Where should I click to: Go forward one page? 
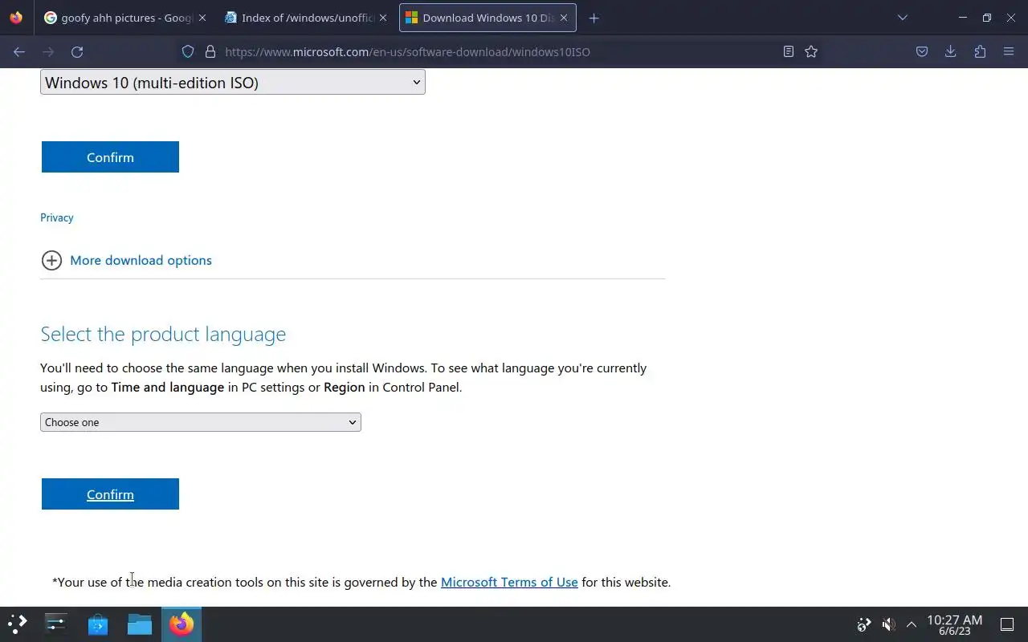[x=48, y=51]
